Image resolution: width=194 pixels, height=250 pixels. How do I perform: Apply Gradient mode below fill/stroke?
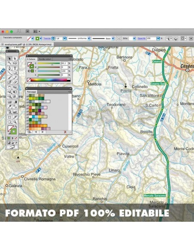click(x=12, y=138)
